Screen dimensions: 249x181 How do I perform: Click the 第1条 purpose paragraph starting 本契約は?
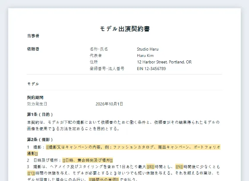(x=123, y=126)
